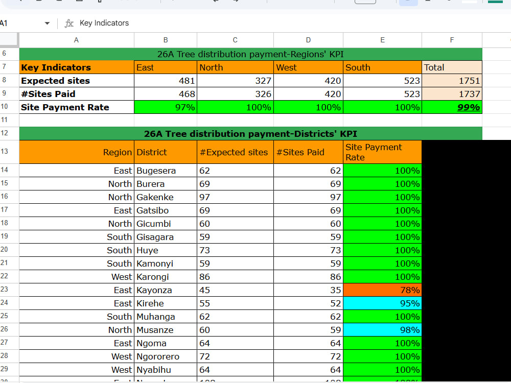Click the orange "Site Payment Rate" column header

tap(382, 152)
